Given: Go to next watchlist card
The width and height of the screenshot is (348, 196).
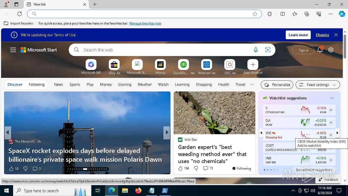Looking at the screenshot, I should tap(337, 133).
